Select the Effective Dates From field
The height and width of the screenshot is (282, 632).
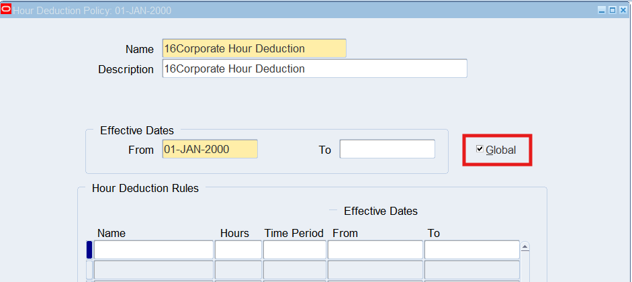(x=210, y=149)
